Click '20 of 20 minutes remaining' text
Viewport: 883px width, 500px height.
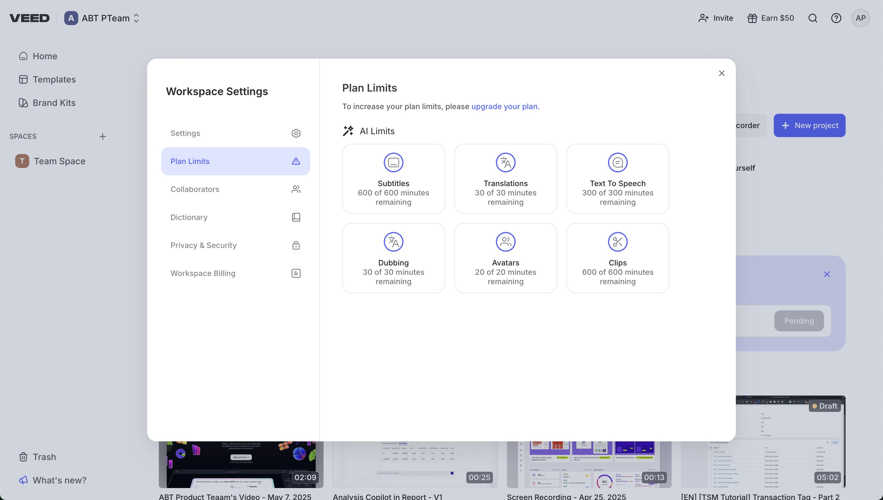pyautogui.click(x=506, y=277)
